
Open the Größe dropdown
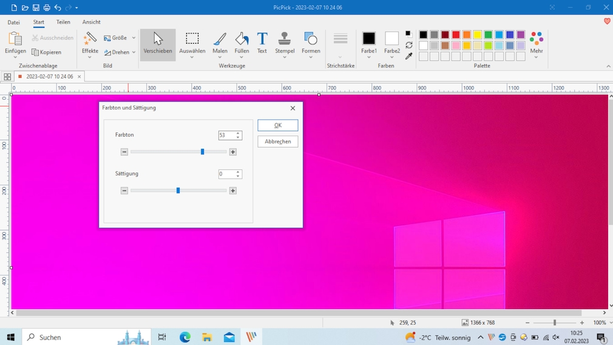tap(120, 38)
